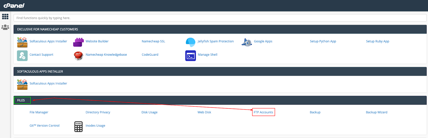Screen dimensions: 428x138
Task: Open Directory Privacy
Action: click(x=98, y=112)
